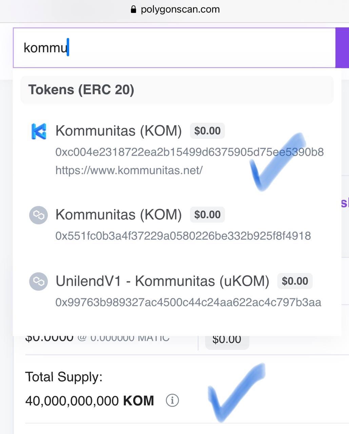Click the Polygon icon beside second Kommunitas result
This screenshot has width=349, height=434.
pos(38,215)
